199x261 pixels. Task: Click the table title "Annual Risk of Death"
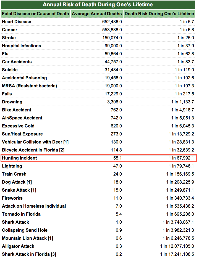coord(98,5)
